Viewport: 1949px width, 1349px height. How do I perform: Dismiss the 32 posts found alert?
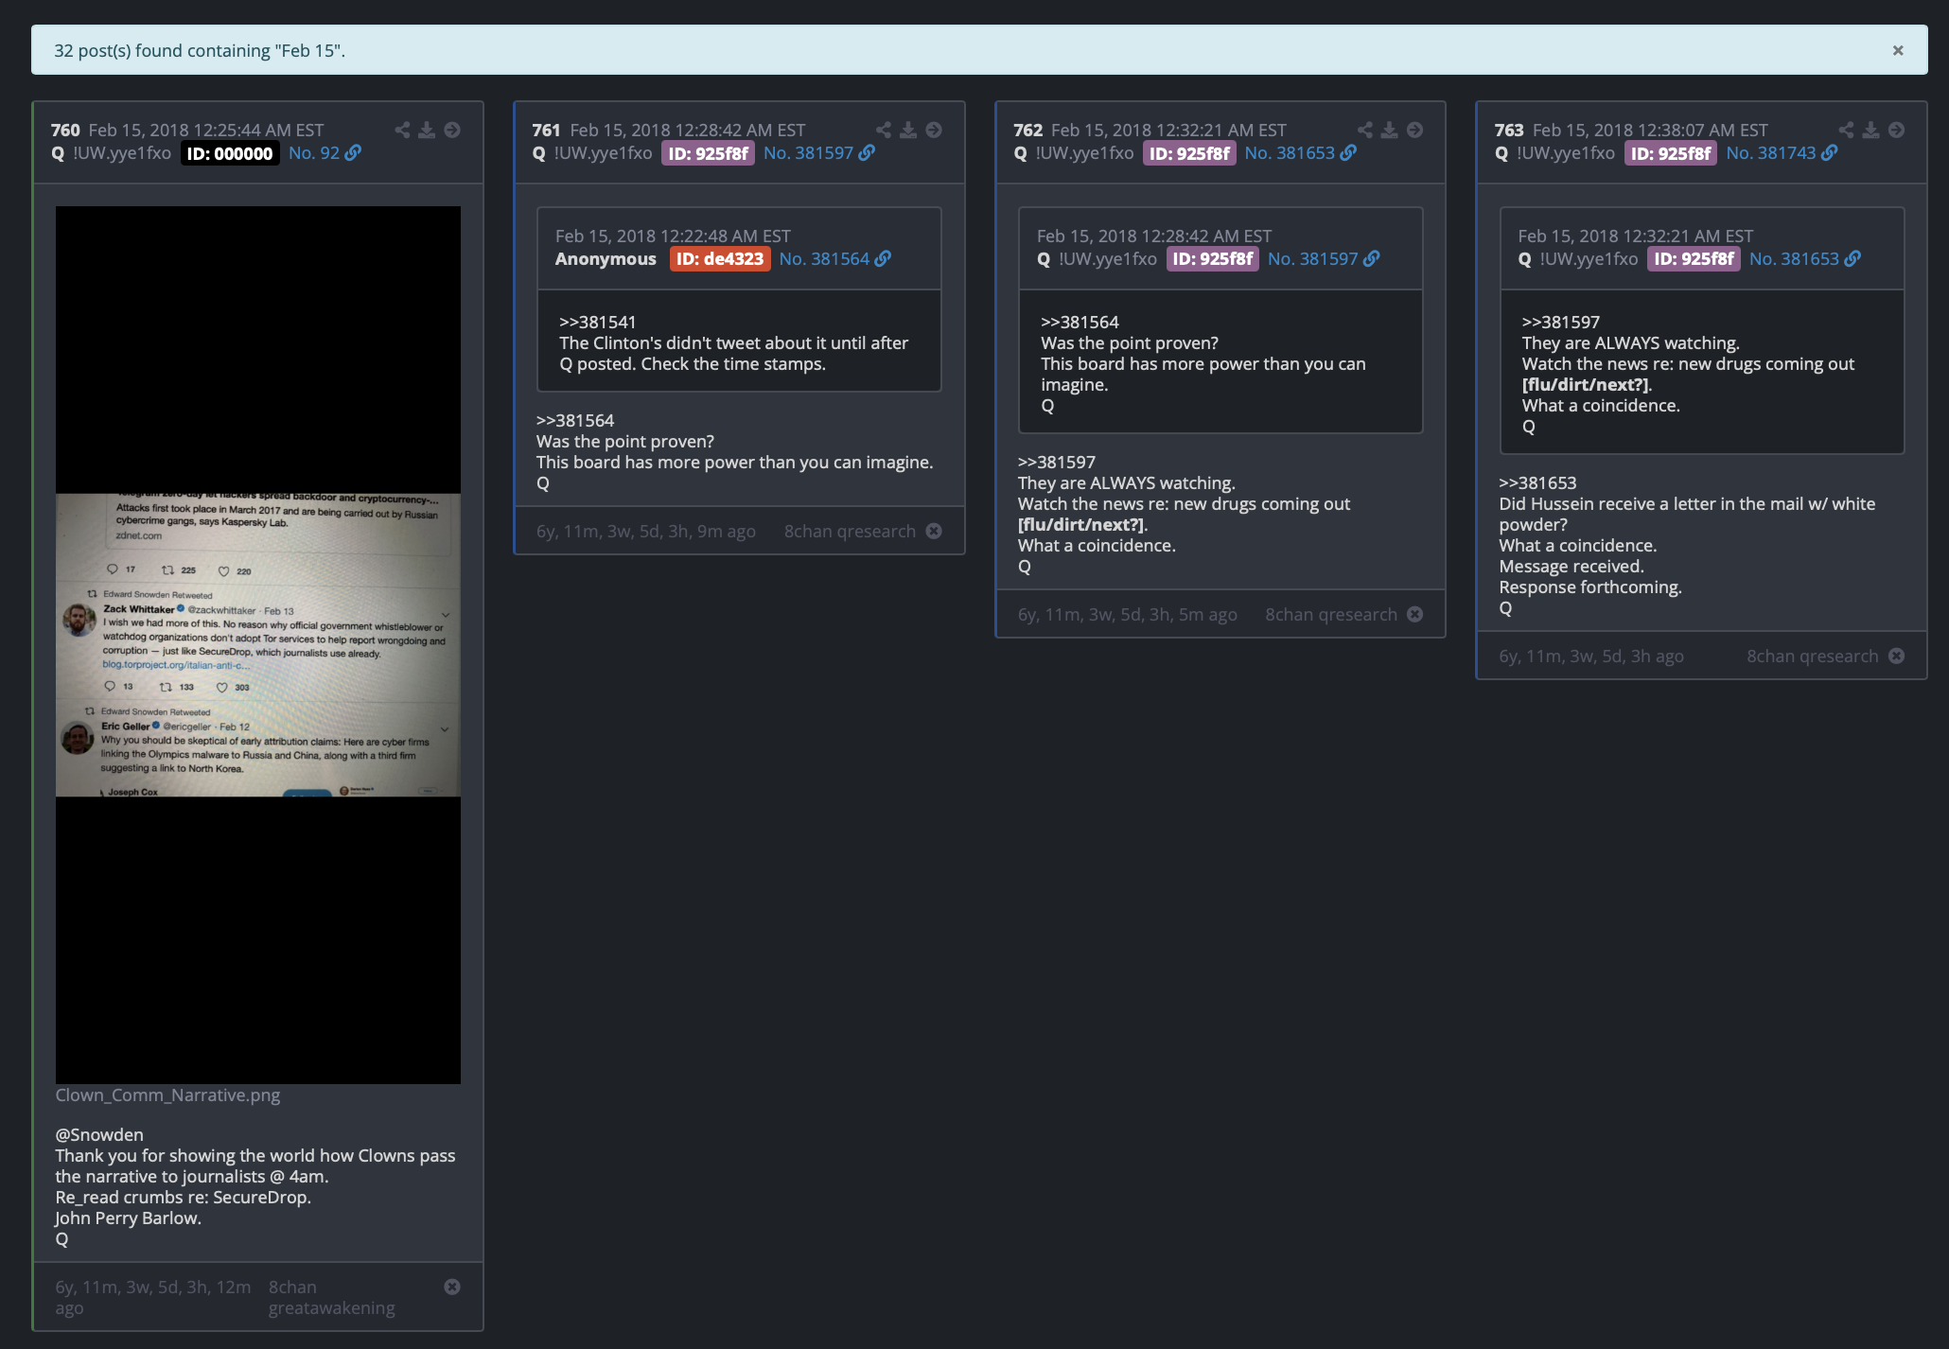pyautogui.click(x=1897, y=50)
